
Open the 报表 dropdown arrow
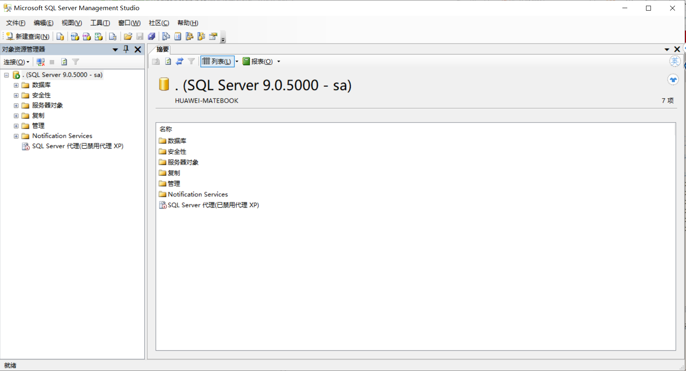(x=279, y=61)
